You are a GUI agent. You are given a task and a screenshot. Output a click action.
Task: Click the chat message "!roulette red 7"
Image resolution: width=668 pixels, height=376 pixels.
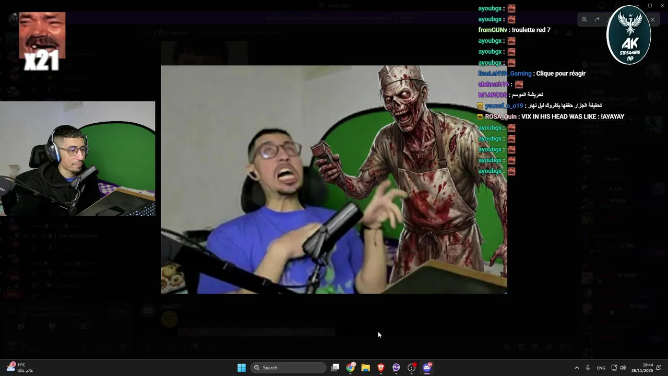pos(531,30)
